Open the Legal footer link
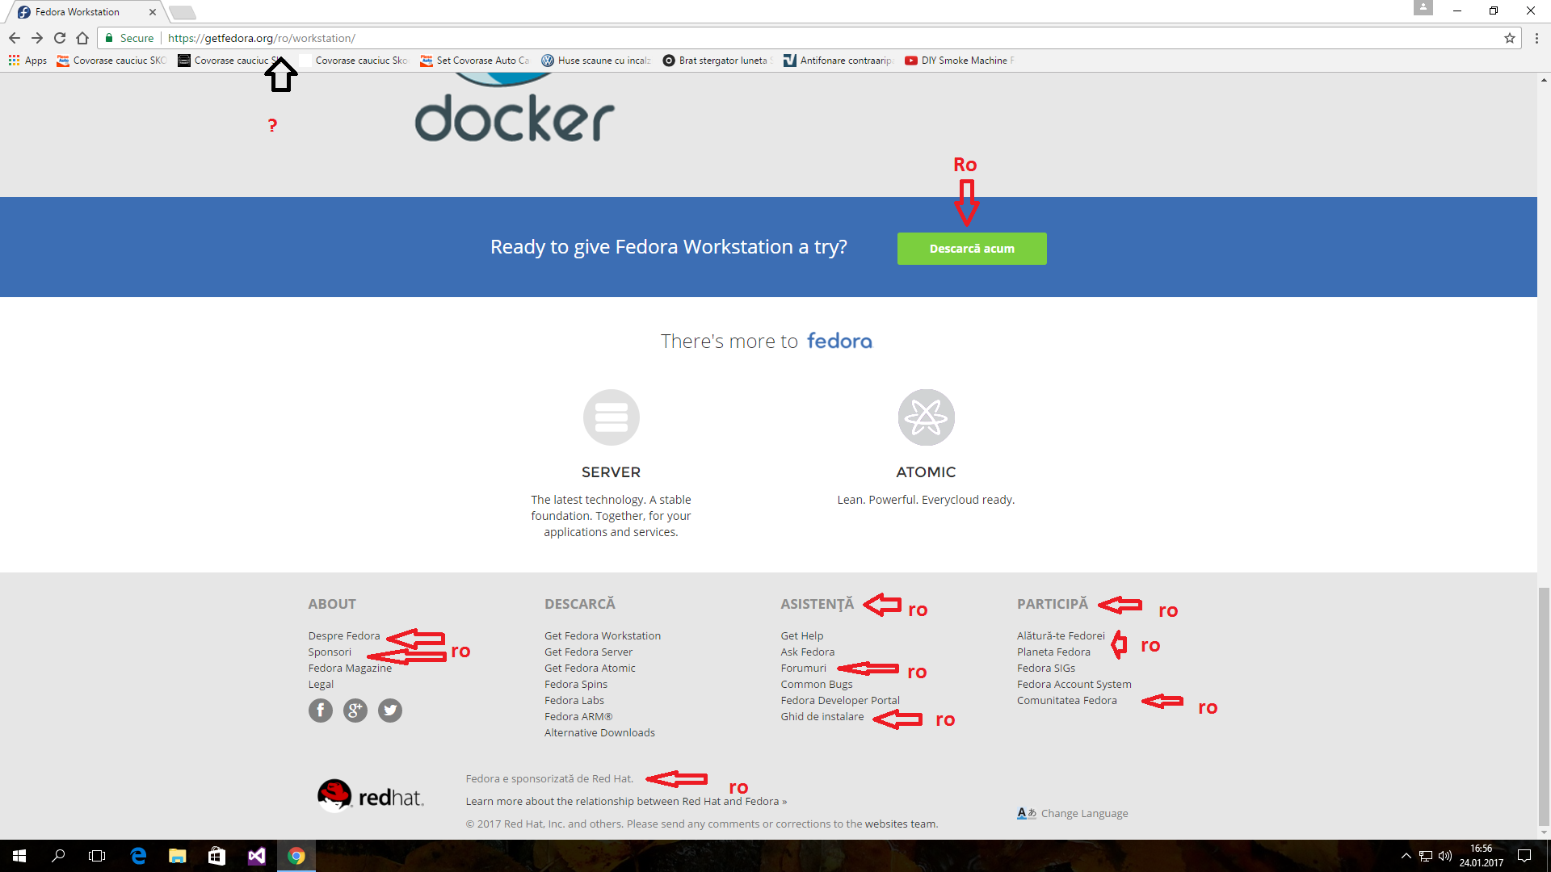 (x=321, y=685)
